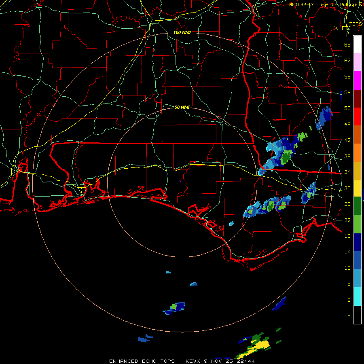Screen dimensions: 364x364
Task: Select the orange 42 kft legend swatch
Action: click(357, 153)
